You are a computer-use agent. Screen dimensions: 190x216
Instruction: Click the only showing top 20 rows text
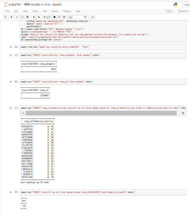click(35, 182)
